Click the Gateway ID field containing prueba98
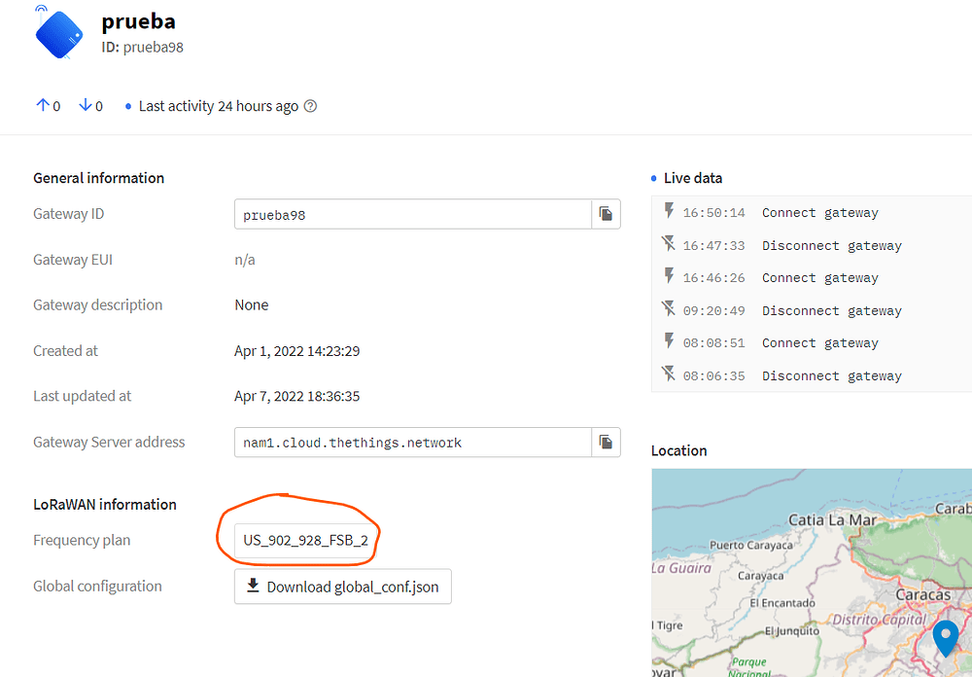Screen dimensions: 972x677 pos(412,214)
